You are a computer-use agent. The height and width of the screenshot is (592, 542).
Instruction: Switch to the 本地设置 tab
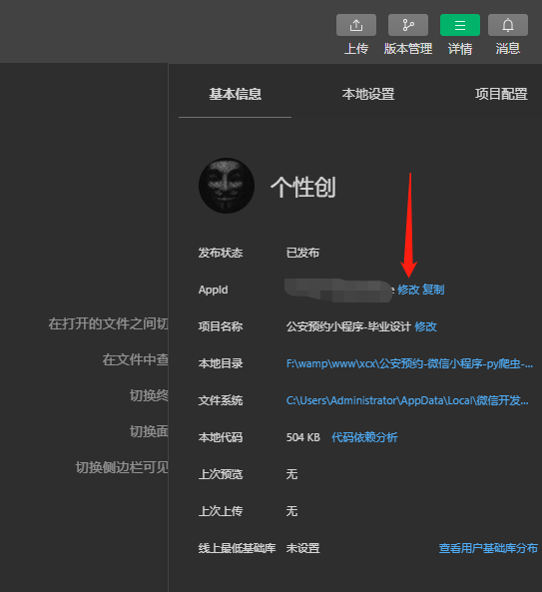coord(368,94)
